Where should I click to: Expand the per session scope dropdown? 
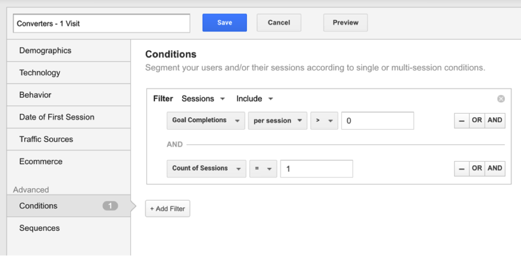(x=277, y=121)
